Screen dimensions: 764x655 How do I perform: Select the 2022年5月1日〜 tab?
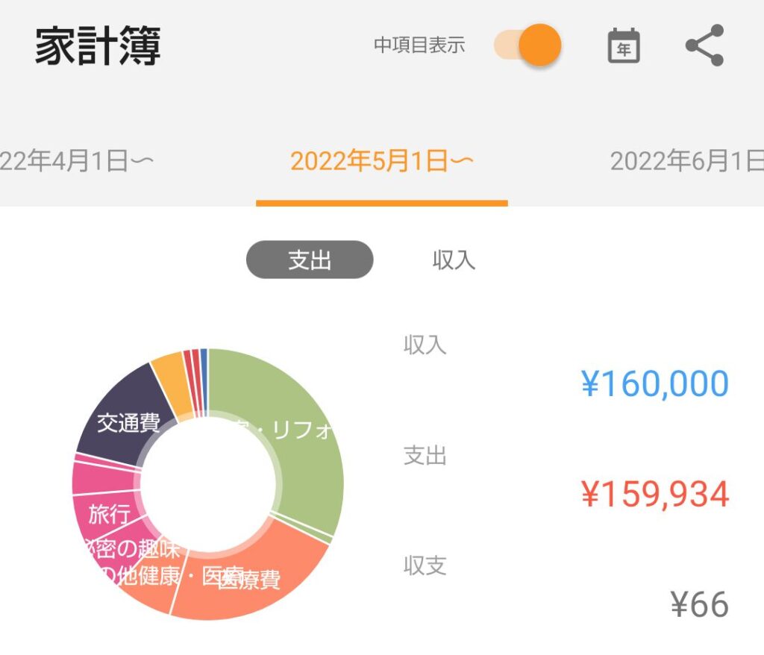381,161
